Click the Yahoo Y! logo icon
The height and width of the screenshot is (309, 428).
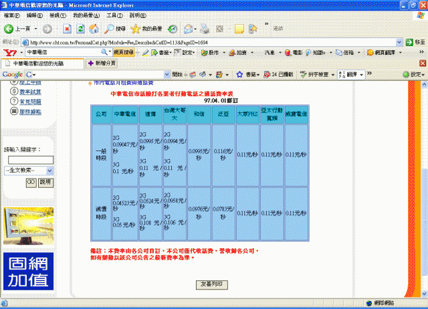(10, 52)
